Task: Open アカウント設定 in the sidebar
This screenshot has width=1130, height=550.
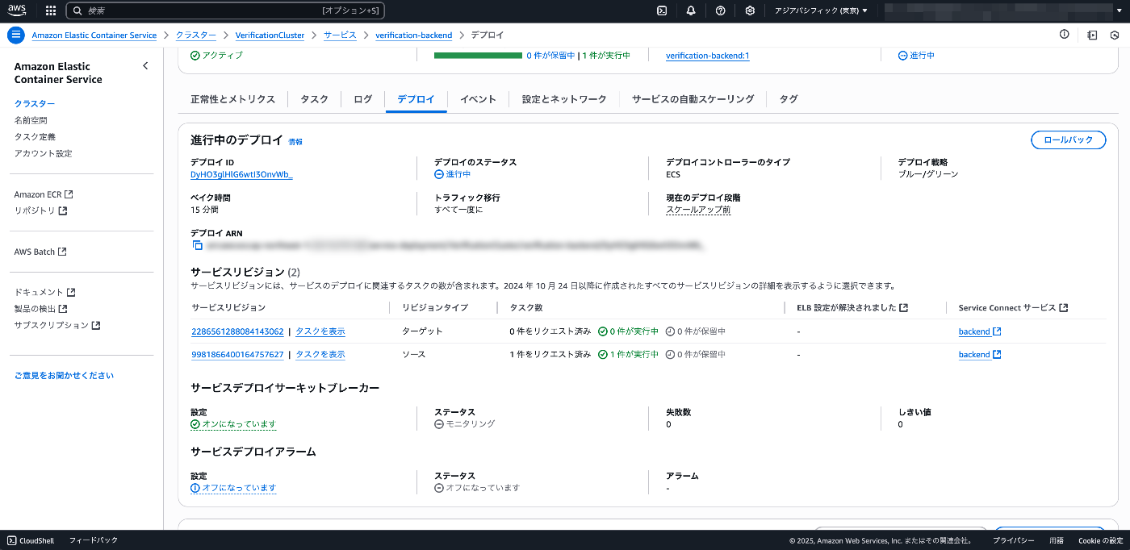Action: point(43,153)
